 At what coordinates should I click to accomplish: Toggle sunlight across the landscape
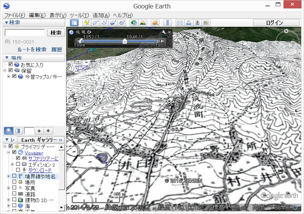(x=143, y=23)
